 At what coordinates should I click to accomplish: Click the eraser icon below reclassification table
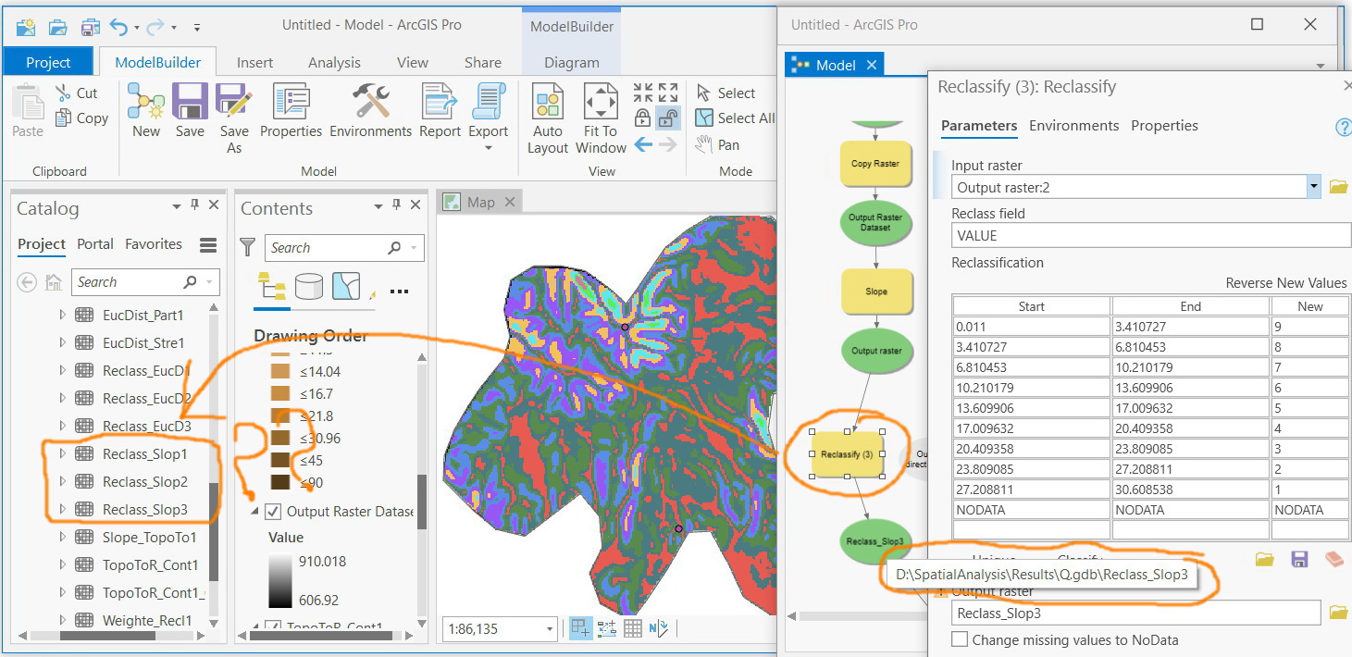point(1333,559)
